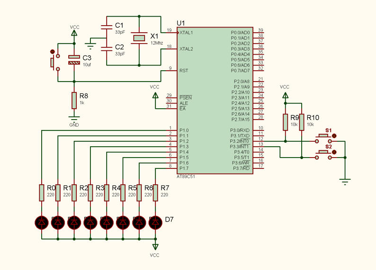This screenshot has height=270, width=376.
Task: Click the P2.7/A15 pin label
Action: coord(241,120)
